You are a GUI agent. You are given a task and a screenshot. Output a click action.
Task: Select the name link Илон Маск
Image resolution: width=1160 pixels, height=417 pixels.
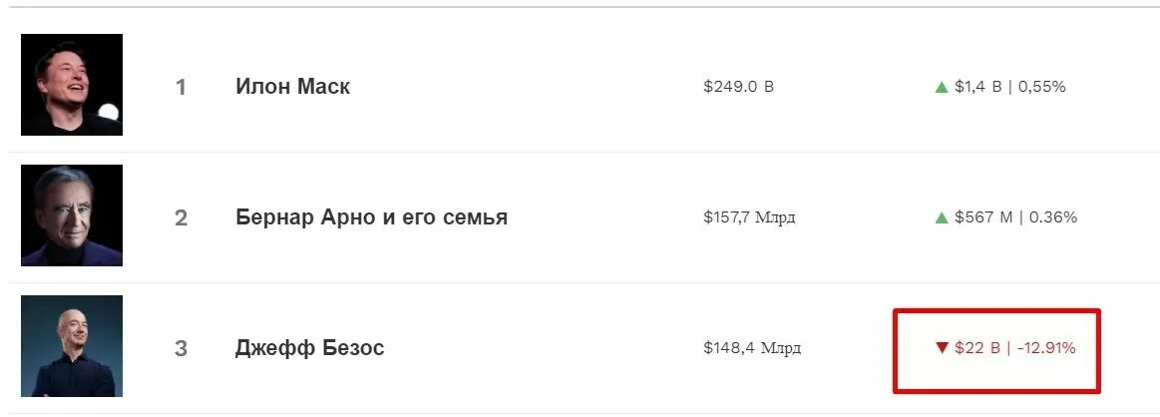coord(293,87)
